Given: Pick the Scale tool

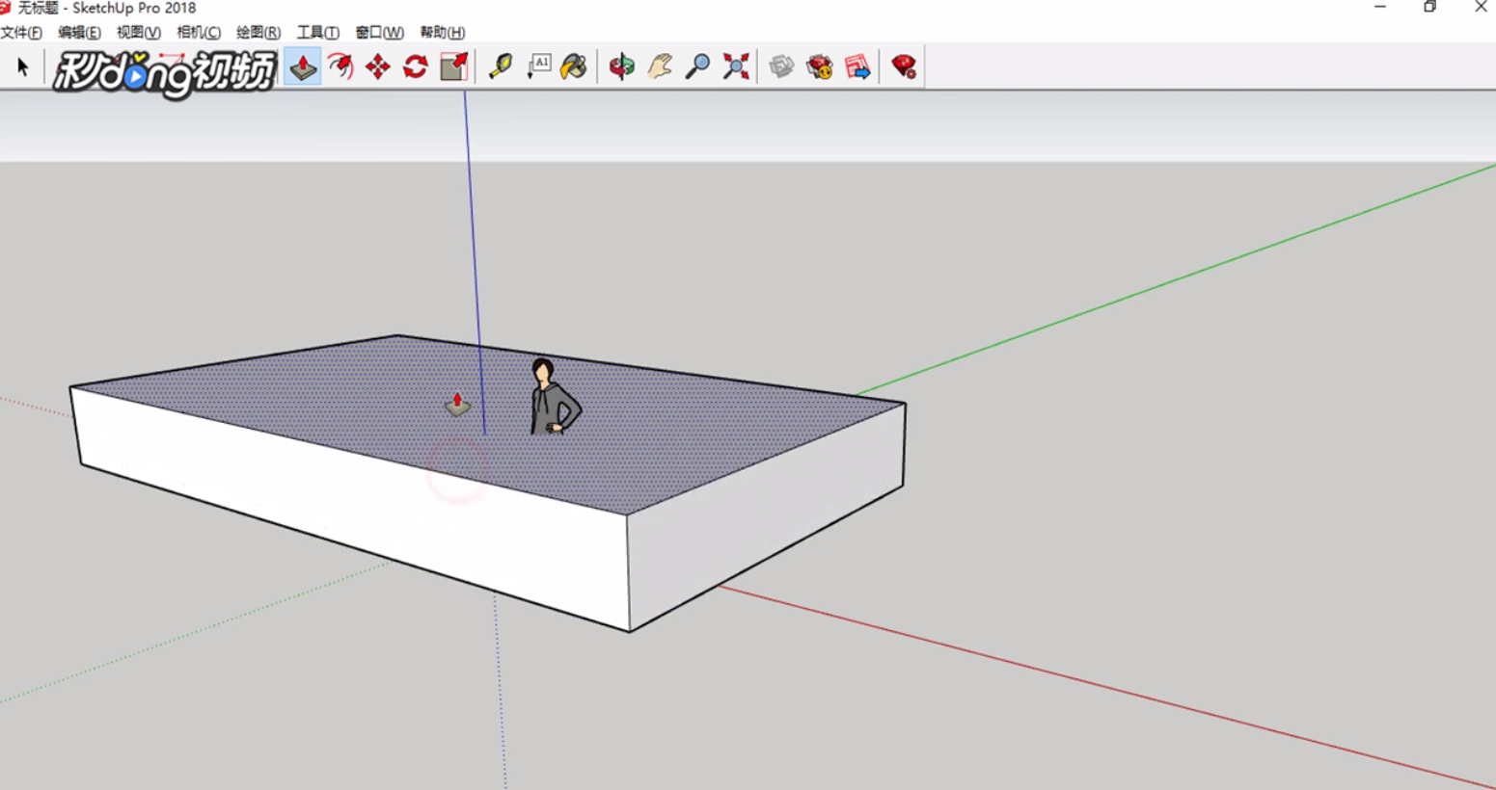Looking at the screenshot, I should point(452,66).
